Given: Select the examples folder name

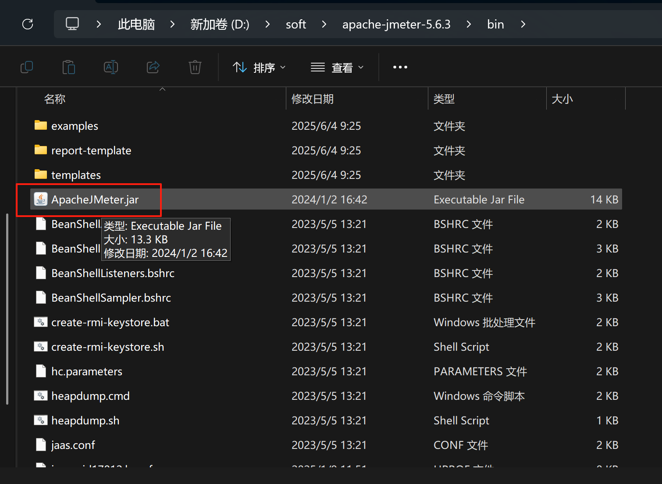Looking at the screenshot, I should [x=75, y=126].
